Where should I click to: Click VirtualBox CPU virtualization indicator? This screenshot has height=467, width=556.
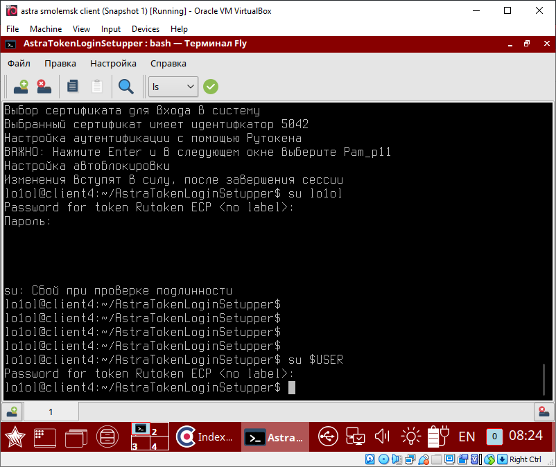click(476, 459)
